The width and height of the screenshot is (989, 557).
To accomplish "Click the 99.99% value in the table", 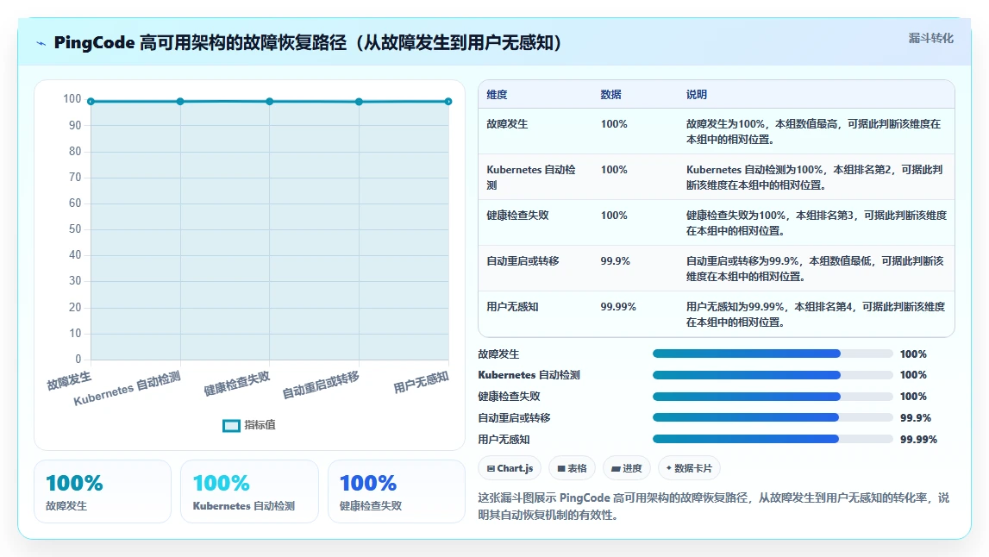I will coord(618,307).
